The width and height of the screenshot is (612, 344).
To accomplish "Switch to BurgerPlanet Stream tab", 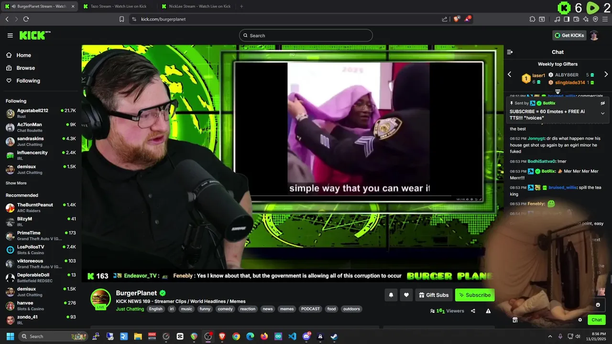I will pyautogui.click(x=38, y=6).
